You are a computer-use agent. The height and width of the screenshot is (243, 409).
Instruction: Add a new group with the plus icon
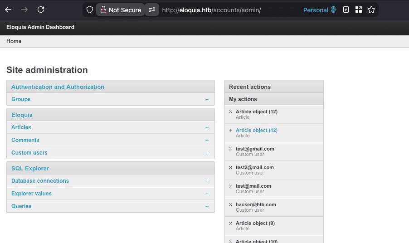point(207,99)
